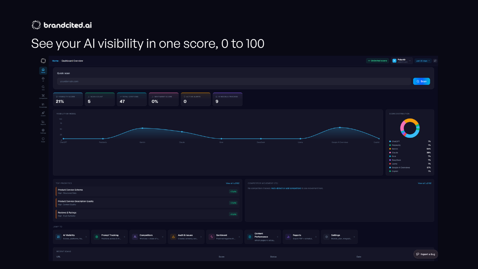Viewport: 478px width, 269px height.
Task: Click the Gemini color swatch in legend
Action: [x=390, y=149]
